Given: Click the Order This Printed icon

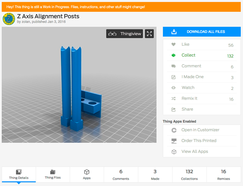Looking at the screenshot, I should (x=174, y=141).
